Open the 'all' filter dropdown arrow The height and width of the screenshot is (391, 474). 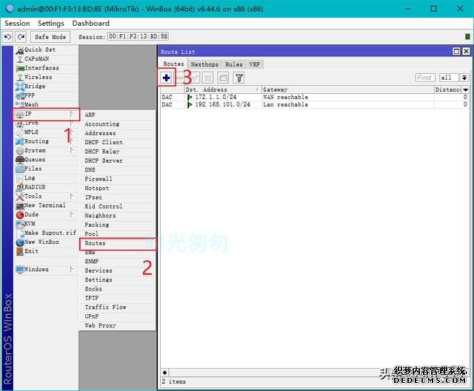464,78
